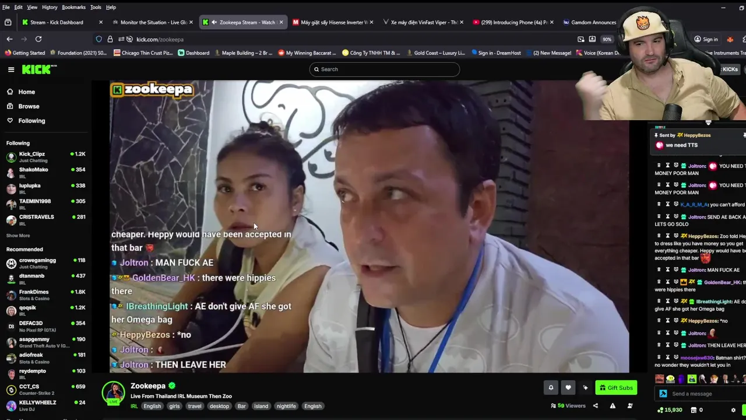Select the girls tag
Image resolution: width=746 pixels, height=420 pixels.
tap(174, 407)
